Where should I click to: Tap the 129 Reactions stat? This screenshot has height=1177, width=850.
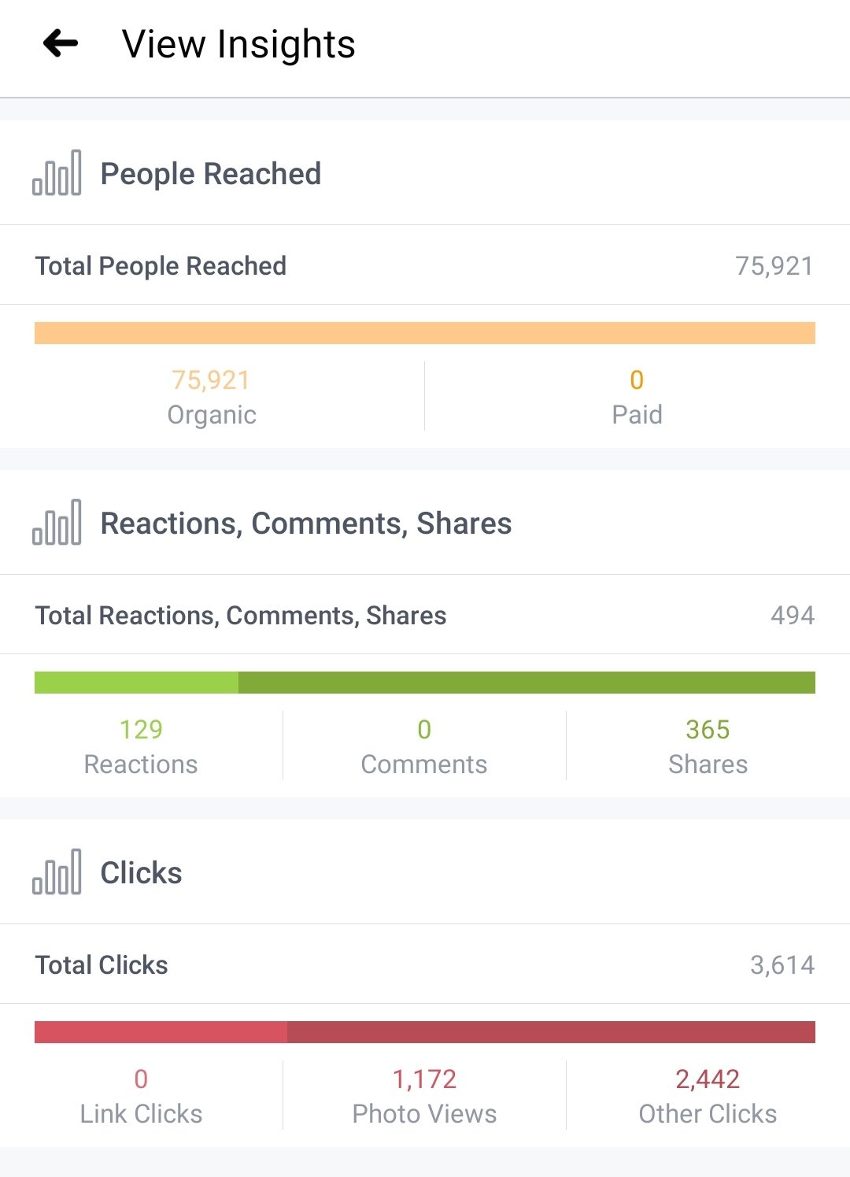coord(141,746)
